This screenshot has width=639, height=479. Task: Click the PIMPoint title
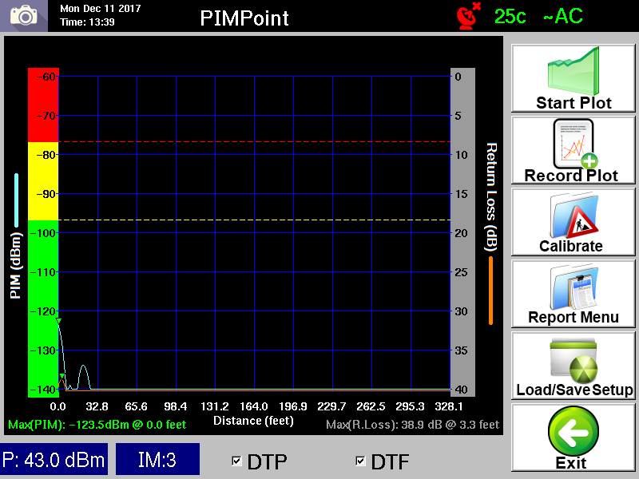click(x=244, y=18)
